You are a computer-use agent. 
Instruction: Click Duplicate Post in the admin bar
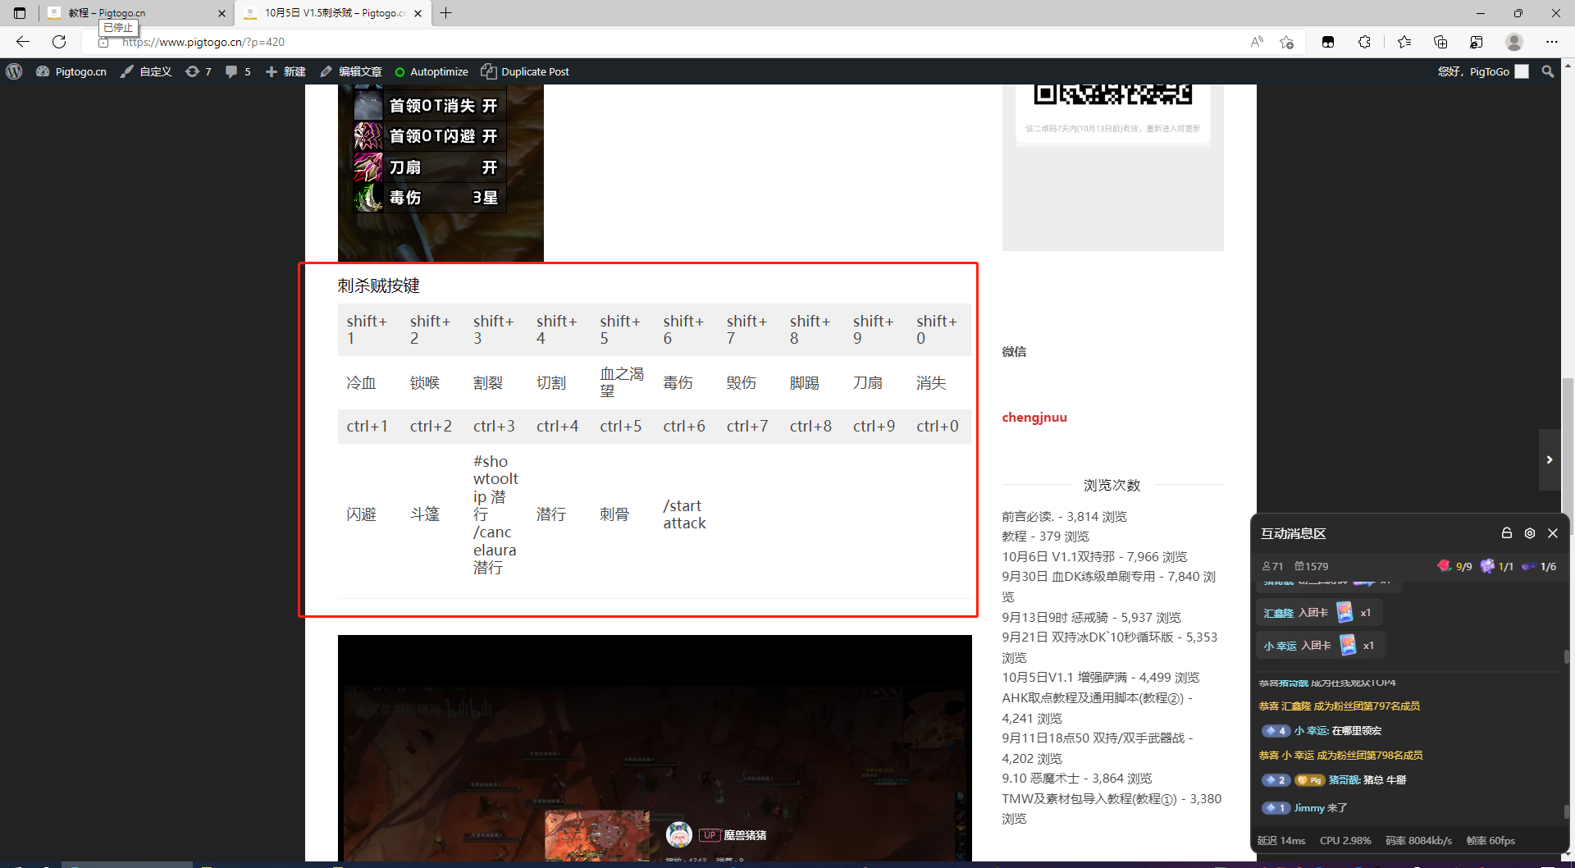525,71
